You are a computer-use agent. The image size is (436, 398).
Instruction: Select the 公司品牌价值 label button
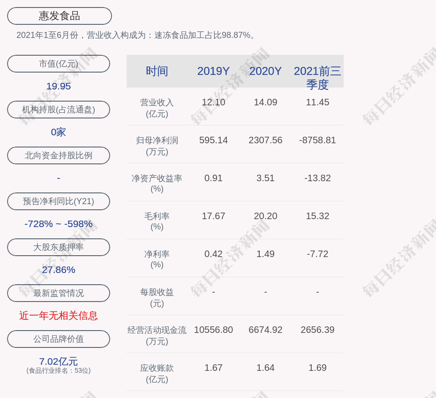click(x=59, y=339)
